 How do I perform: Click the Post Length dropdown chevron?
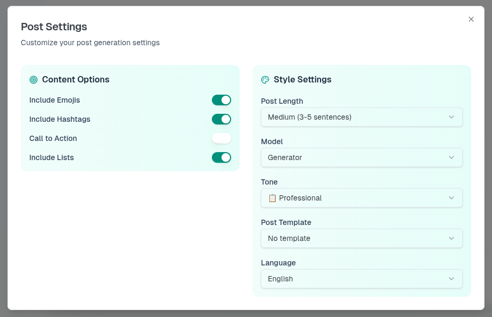(452, 117)
